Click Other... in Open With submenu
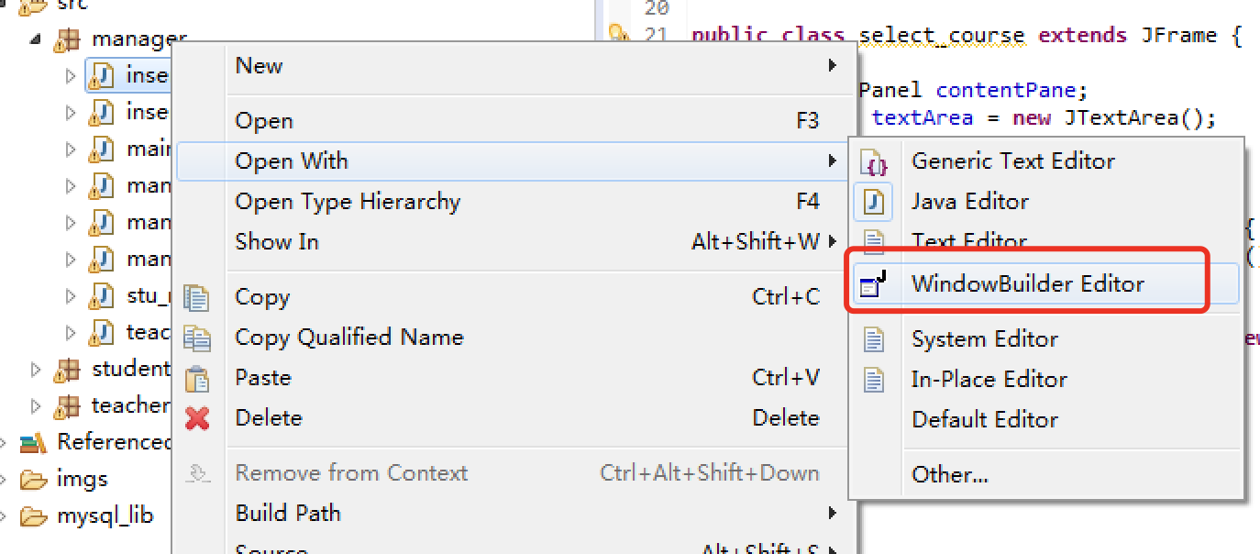The image size is (1260, 554). 1045,474
